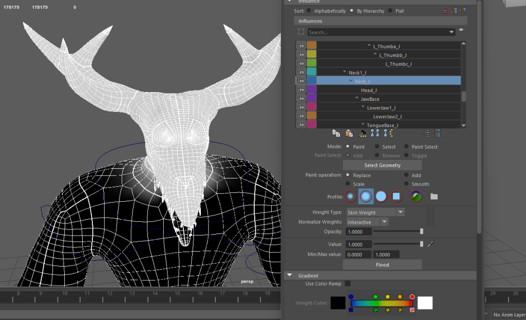Choose the Gaussian brush profile

pos(350,196)
